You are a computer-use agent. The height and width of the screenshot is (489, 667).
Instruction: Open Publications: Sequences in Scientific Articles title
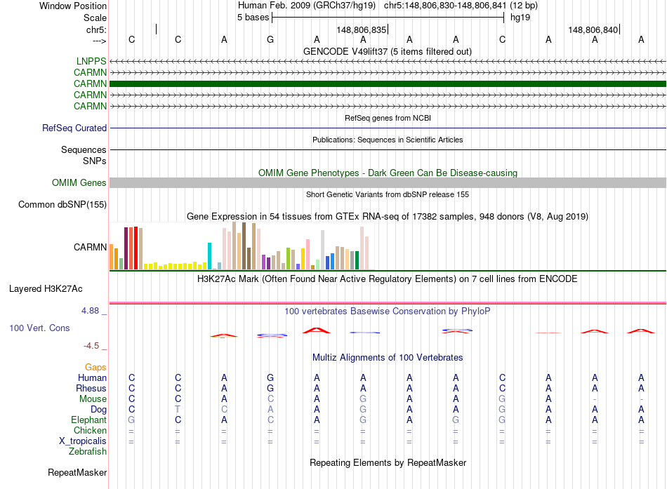pos(388,140)
